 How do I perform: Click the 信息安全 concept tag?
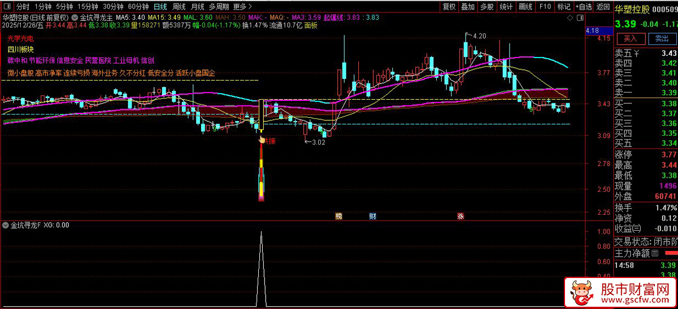click(70, 60)
